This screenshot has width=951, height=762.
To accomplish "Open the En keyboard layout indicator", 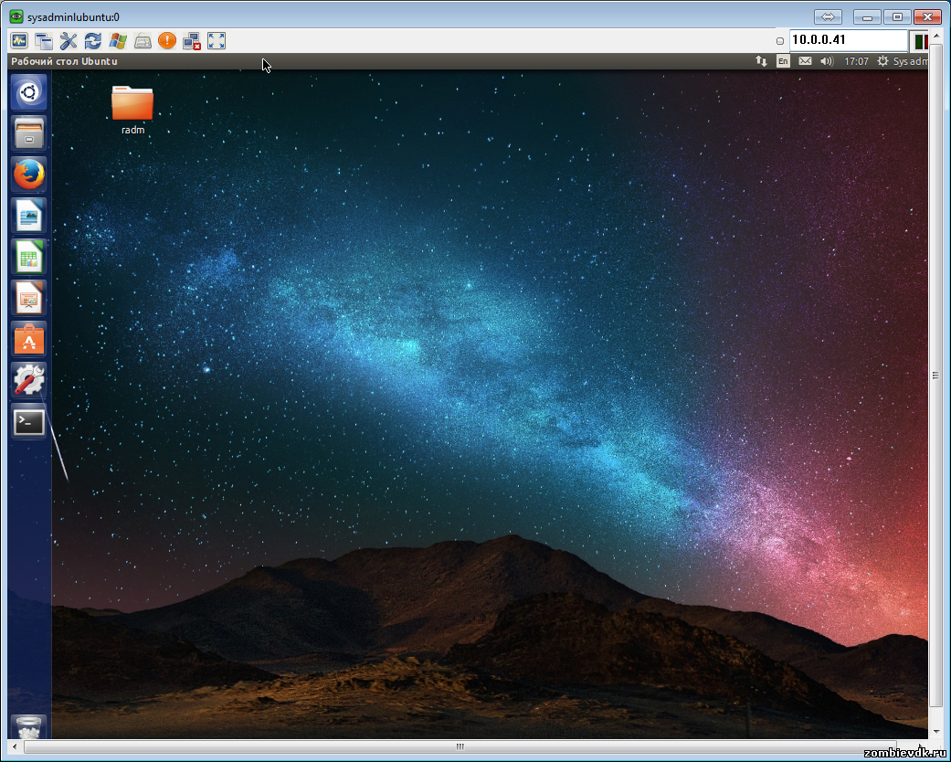I will pyautogui.click(x=783, y=61).
